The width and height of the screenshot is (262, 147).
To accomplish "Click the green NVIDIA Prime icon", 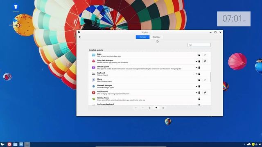I will coord(94,99).
